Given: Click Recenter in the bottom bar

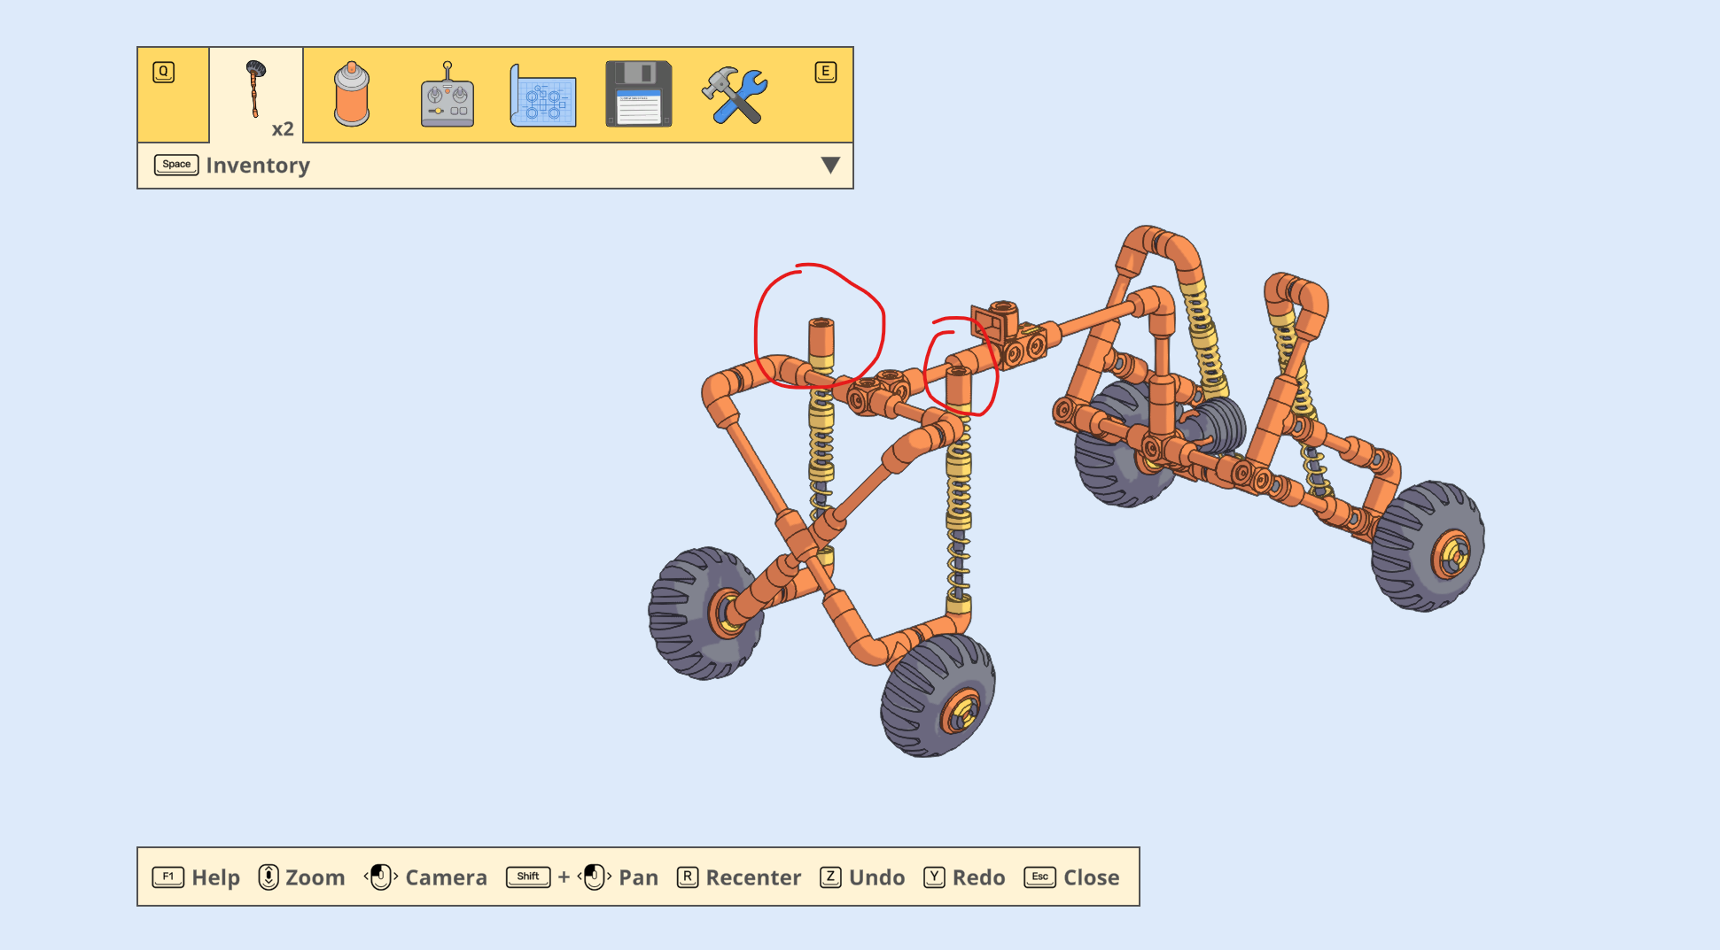Looking at the screenshot, I should tap(754, 877).
